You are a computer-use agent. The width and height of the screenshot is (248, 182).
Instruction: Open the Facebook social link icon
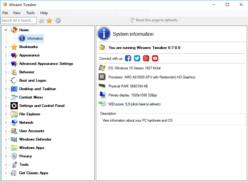128,58
